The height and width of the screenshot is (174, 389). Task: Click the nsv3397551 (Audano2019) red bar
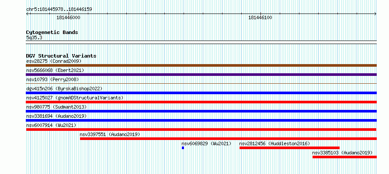pyautogui.click(x=228, y=139)
